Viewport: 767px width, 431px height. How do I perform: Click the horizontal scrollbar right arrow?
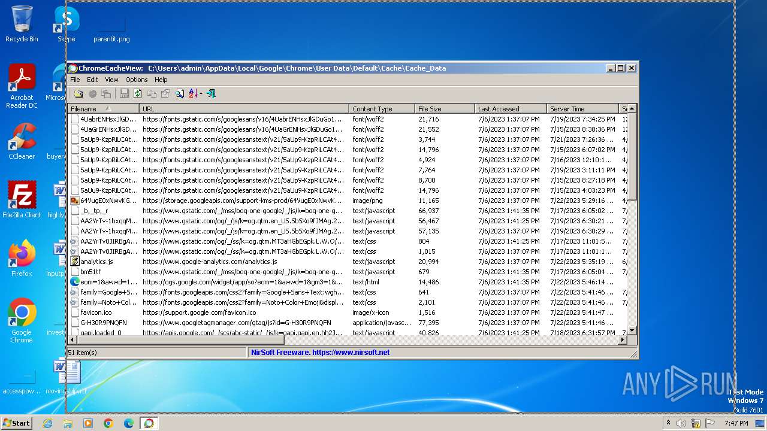coord(623,340)
